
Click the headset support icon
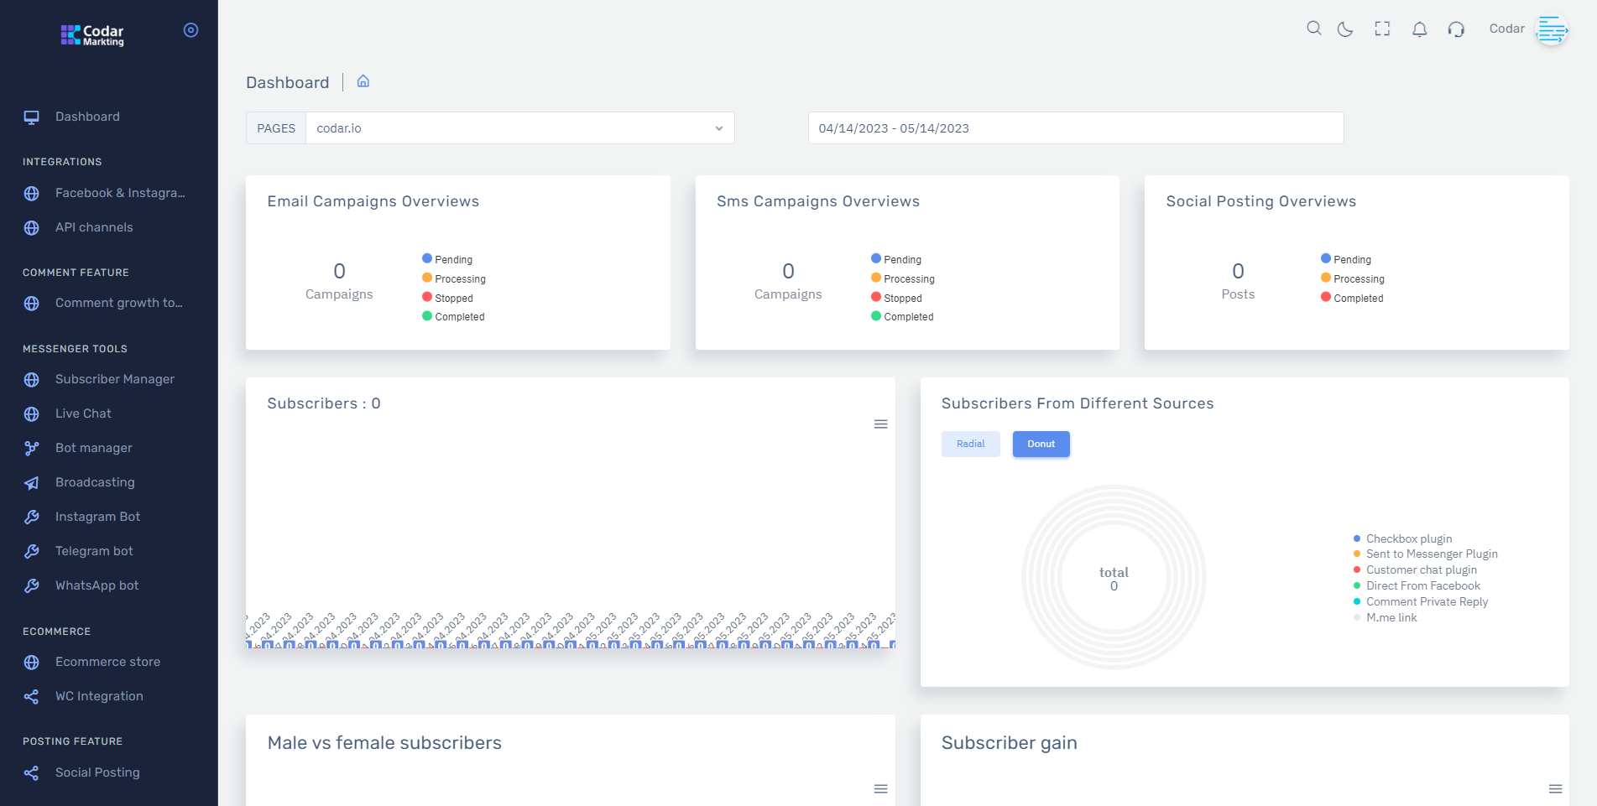point(1456,29)
